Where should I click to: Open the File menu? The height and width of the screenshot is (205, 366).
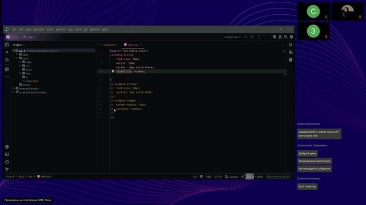click(x=14, y=29)
